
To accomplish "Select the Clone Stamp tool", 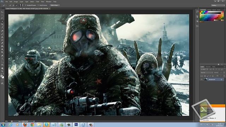I will 2,37.
